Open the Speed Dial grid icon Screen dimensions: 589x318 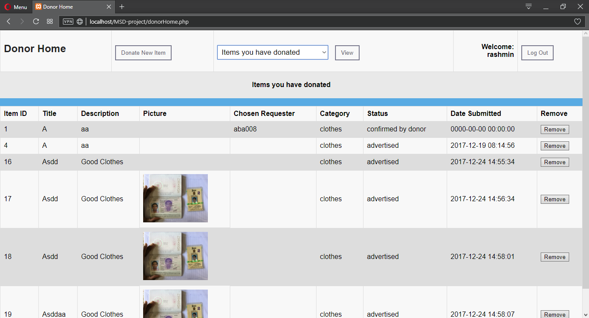[50, 22]
